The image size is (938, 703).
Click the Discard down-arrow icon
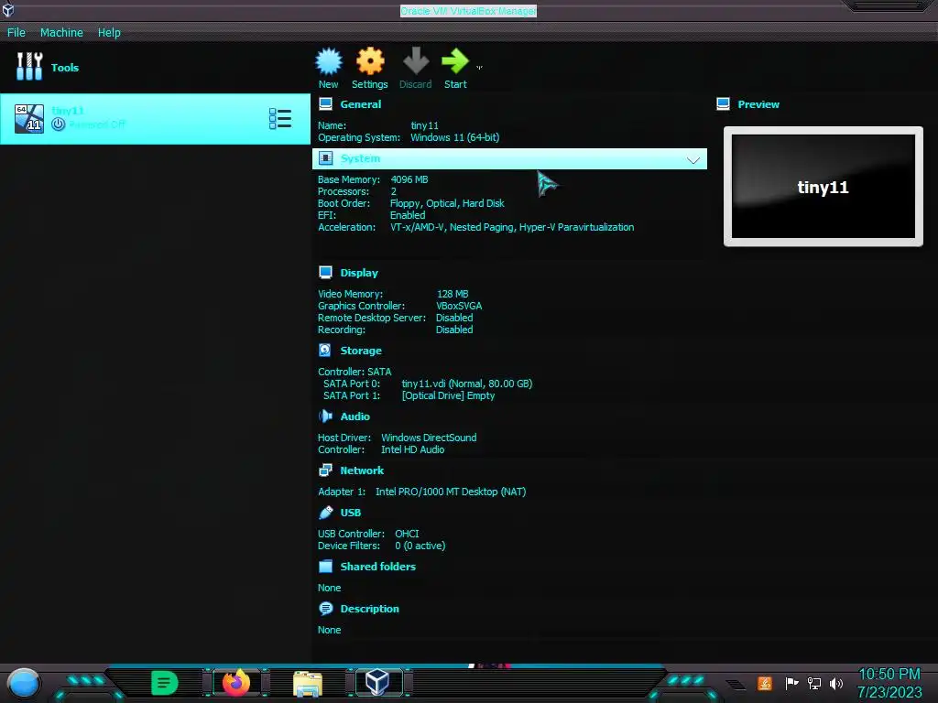416,61
